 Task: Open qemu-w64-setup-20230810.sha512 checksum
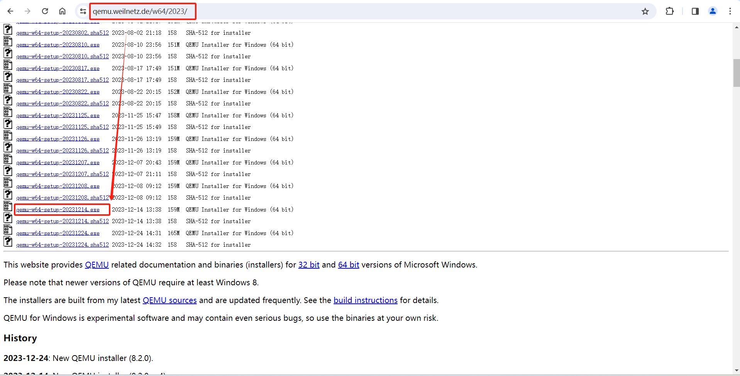coord(63,56)
